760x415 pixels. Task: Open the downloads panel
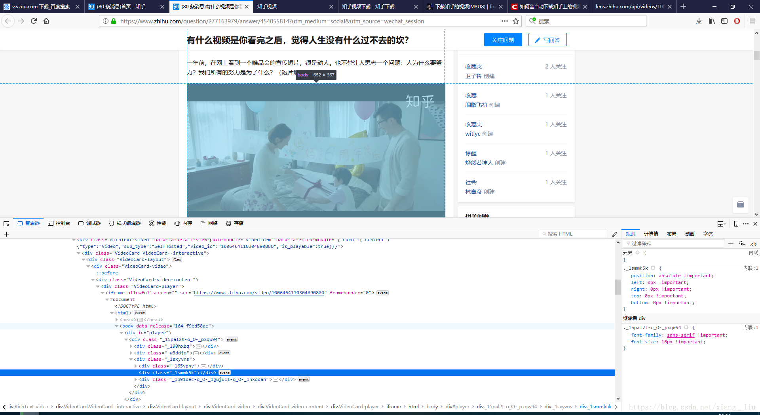click(x=699, y=21)
